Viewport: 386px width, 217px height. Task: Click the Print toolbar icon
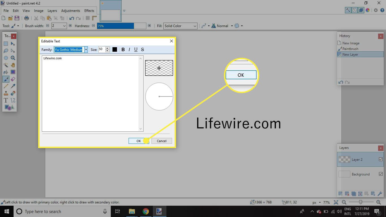27,18
